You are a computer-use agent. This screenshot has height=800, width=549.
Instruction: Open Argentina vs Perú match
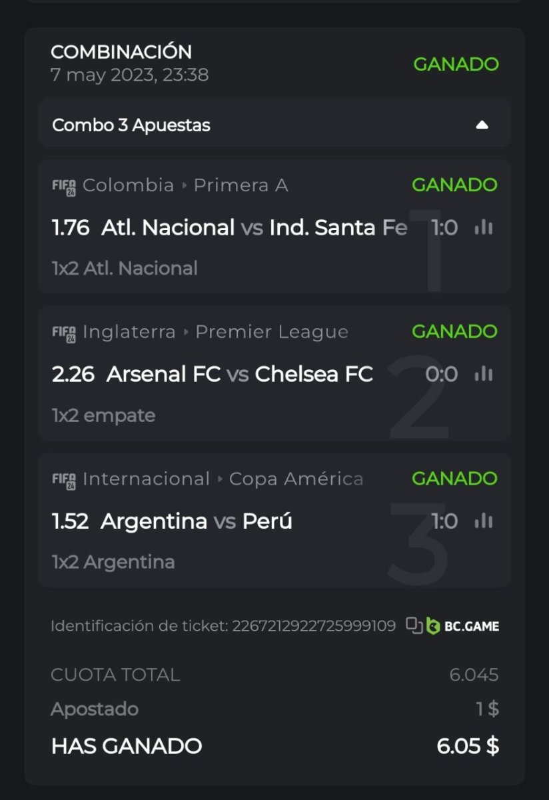(196, 521)
